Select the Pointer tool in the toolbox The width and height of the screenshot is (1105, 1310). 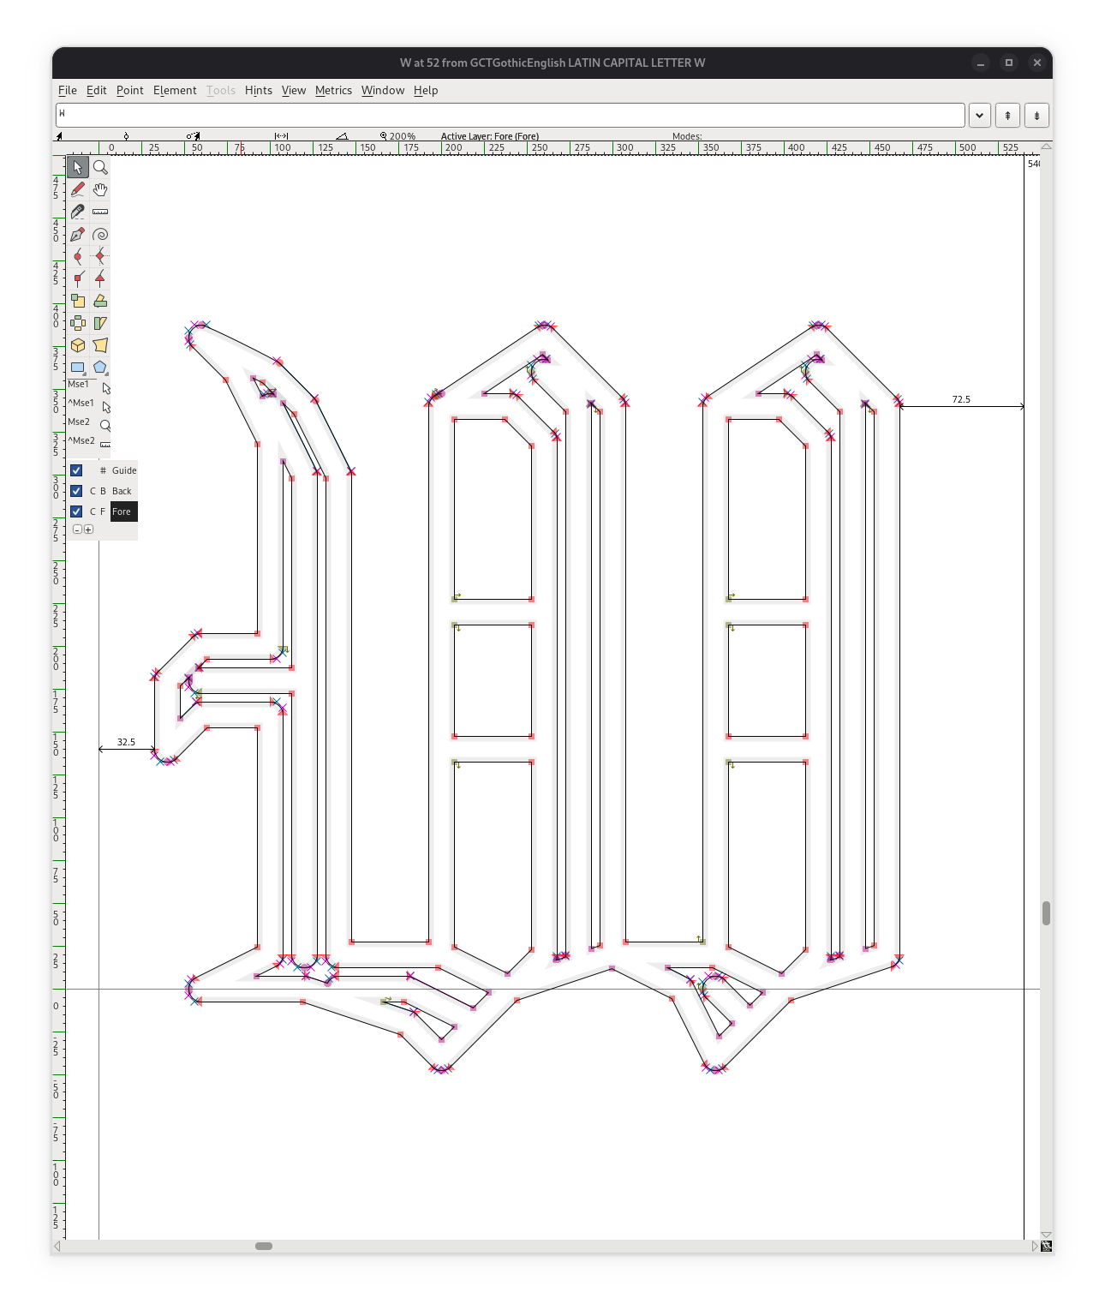coord(78,167)
